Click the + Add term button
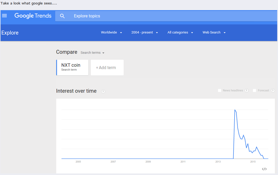The width and height of the screenshot is (278, 175). click(x=107, y=67)
